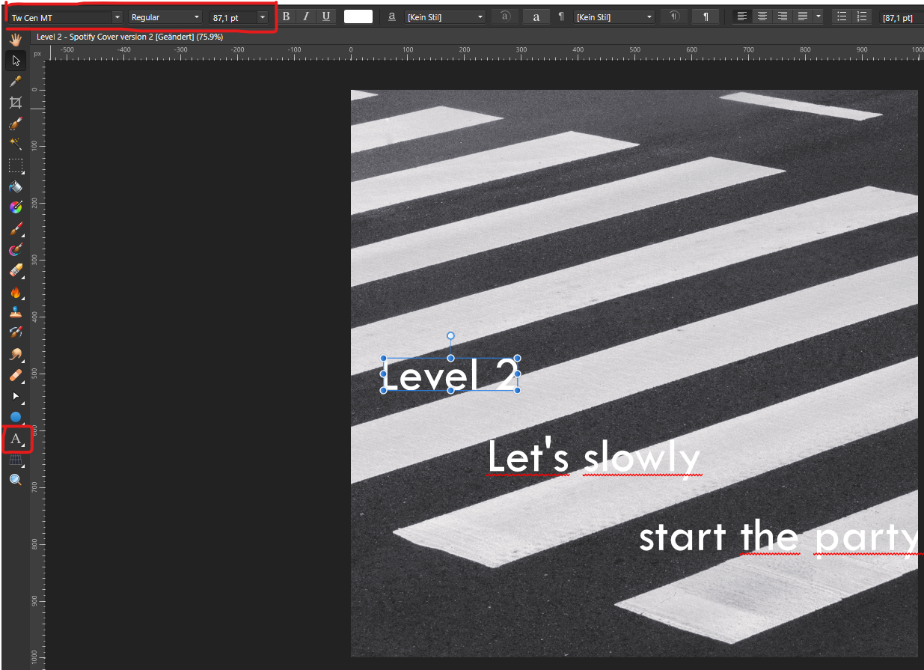This screenshot has width=924, height=670.
Task: Select the Crop tool
Action: coord(16,102)
